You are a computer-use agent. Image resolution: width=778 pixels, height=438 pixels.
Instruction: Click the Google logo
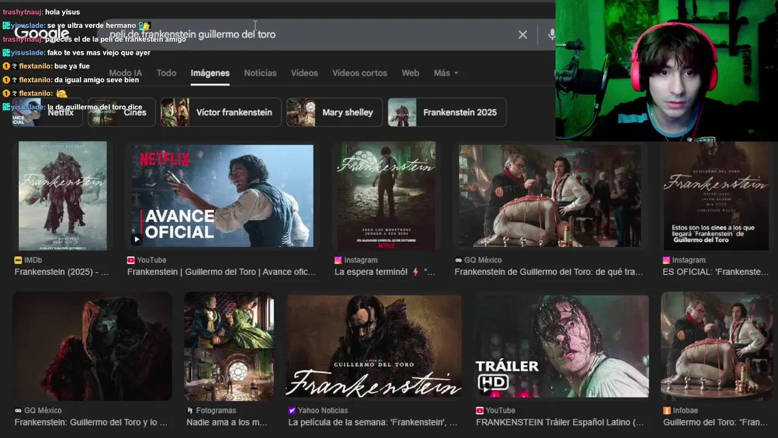coord(43,33)
